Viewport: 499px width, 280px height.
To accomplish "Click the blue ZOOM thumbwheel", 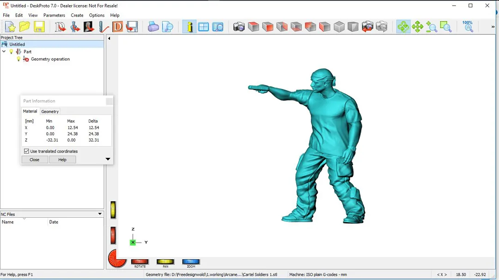I will (191, 262).
